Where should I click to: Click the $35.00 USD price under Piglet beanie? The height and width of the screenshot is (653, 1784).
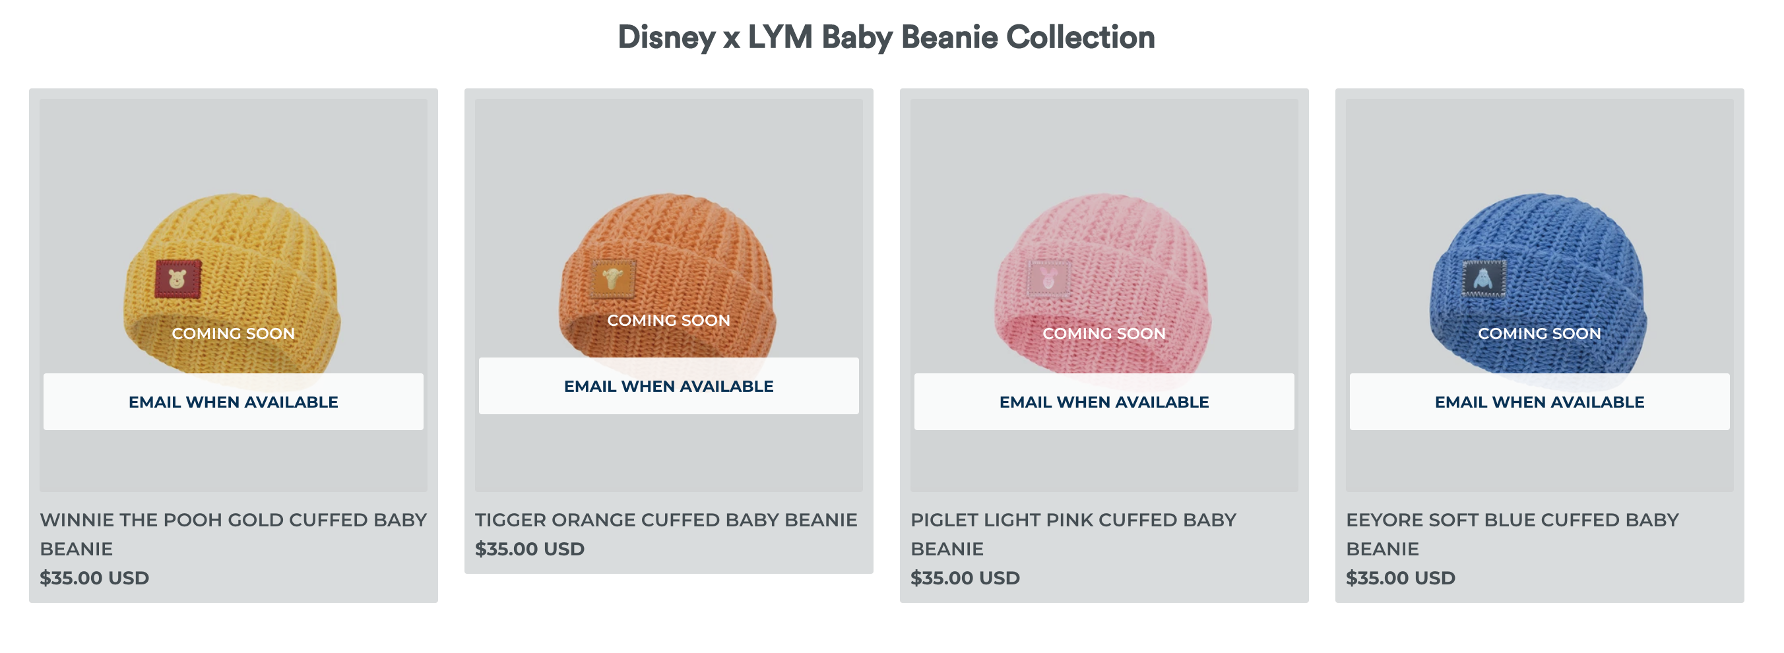[x=964, y=578]
